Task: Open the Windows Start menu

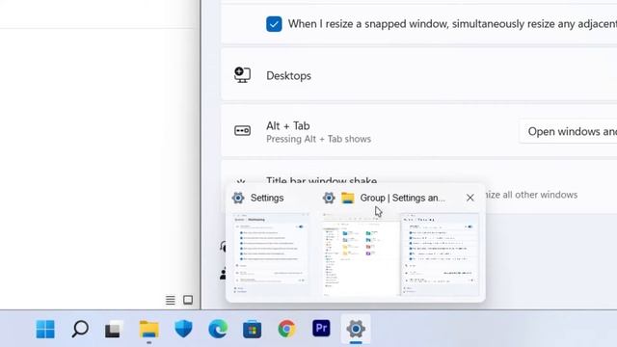Action: (45, 329)
